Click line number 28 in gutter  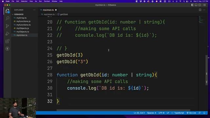[x=50, y=75]
